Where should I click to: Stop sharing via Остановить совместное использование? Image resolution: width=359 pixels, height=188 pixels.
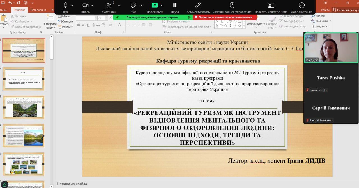click(x=225, y=17)
